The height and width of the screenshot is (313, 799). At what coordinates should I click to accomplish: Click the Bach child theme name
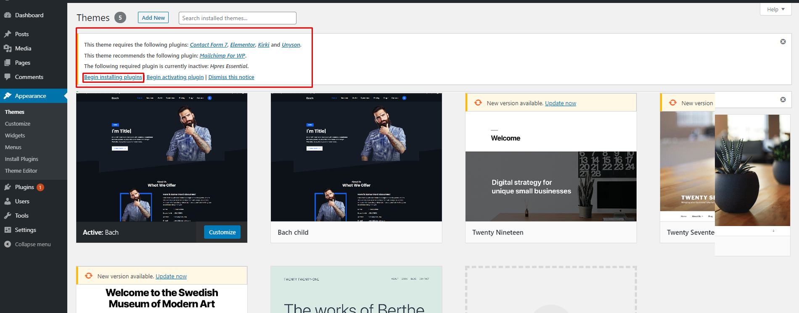(x=293, y=232)
